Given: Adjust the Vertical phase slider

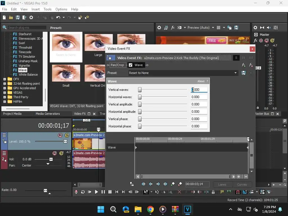Looking at the screenshot, I should [140, 119].
